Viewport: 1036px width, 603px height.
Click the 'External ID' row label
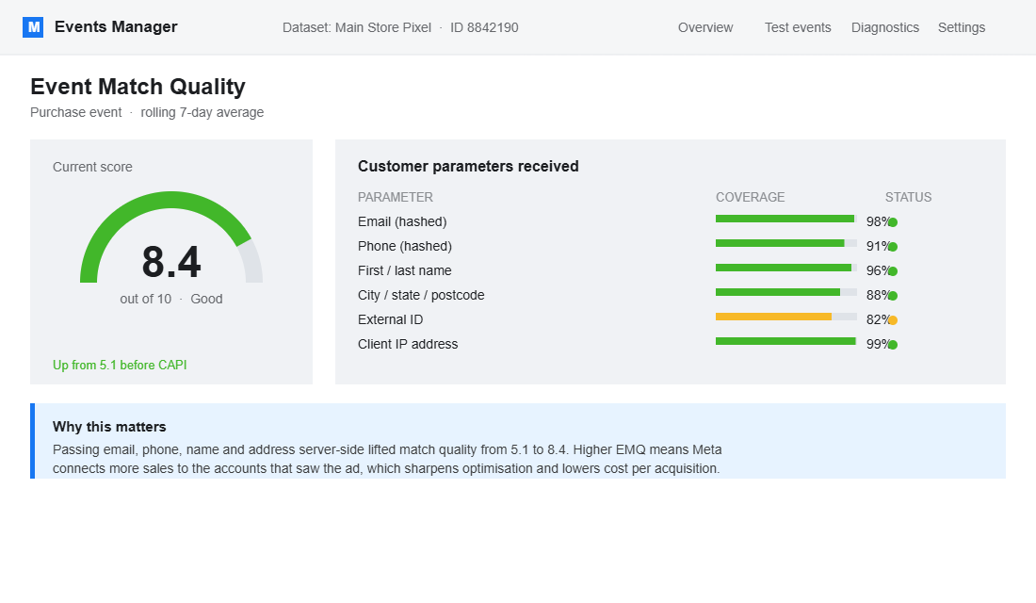coord(391,319)
